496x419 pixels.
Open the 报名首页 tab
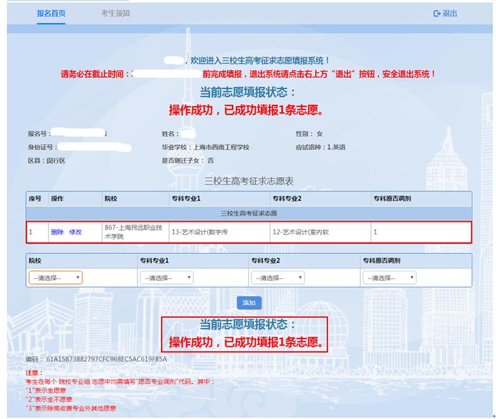click(x=51, y=14)
